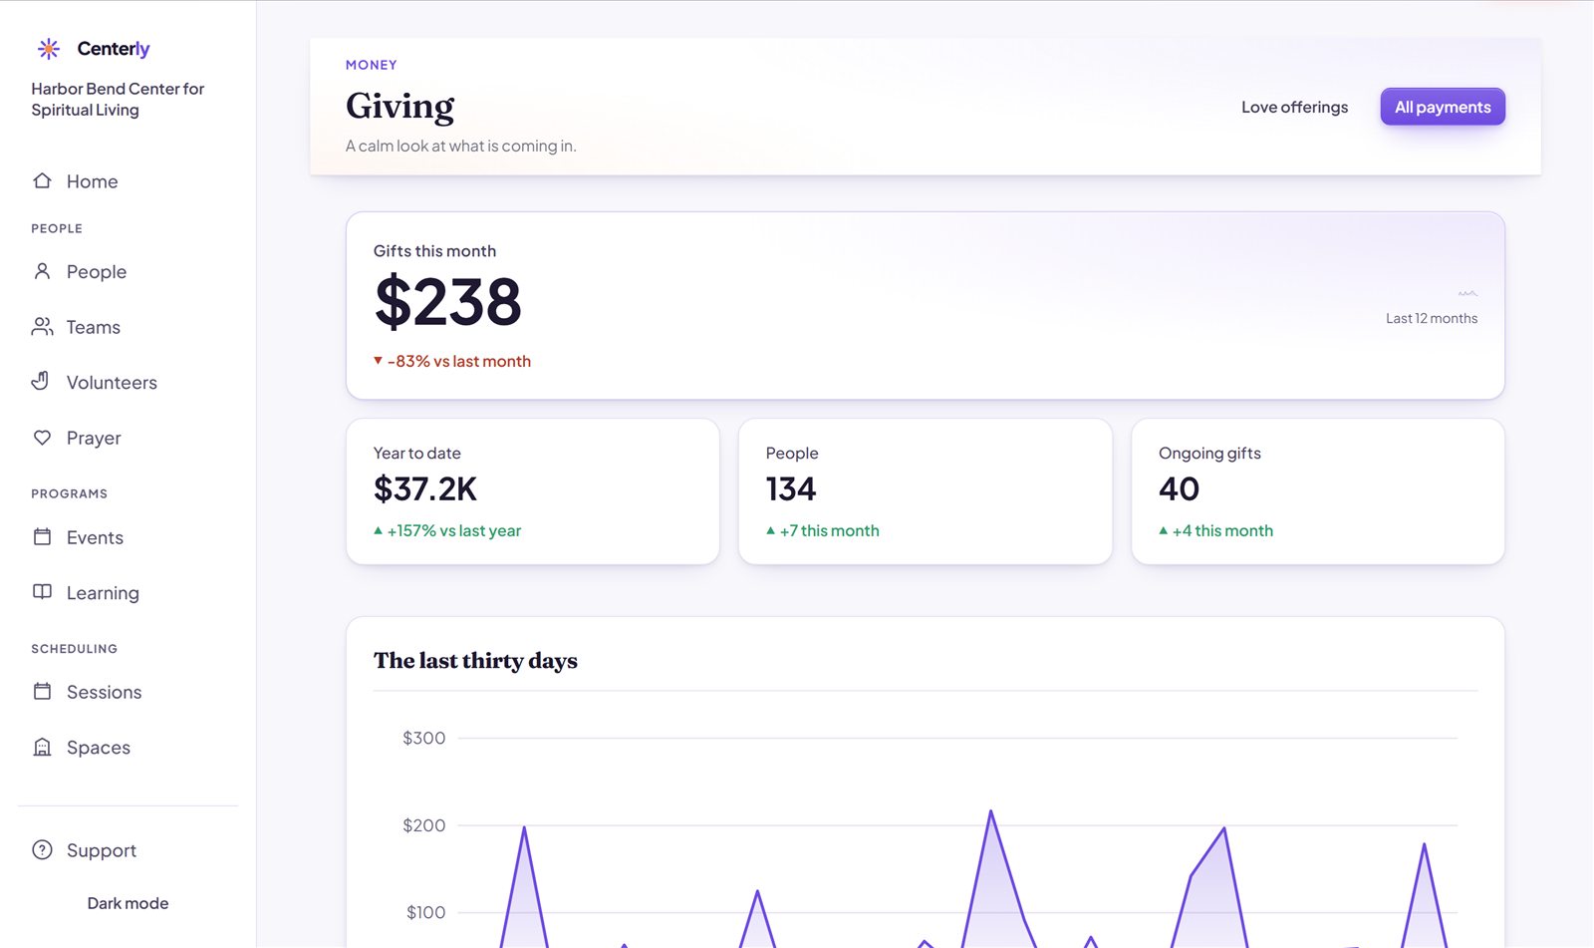Click the "-83% vs last month" change indicator
This screenshot has width=1594, height=948.
coord(452,361)
